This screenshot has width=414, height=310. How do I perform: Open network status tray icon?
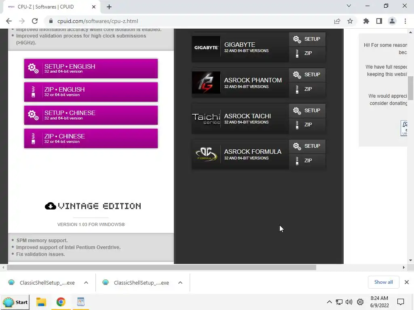(339, 302)
